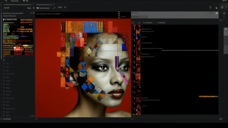Select the pencil edit icon in the toolbar

coord(54,8)
